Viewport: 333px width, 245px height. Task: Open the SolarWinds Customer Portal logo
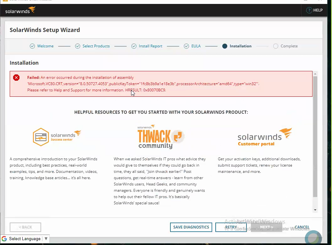[265, 137]
